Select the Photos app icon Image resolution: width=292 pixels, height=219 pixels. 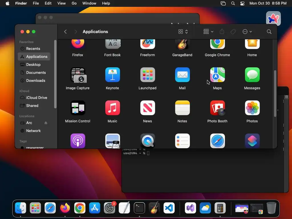point(252,108)
